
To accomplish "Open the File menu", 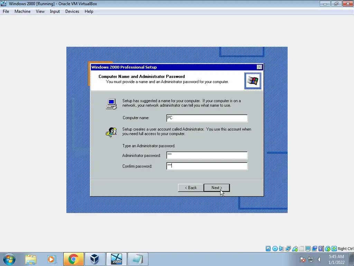I will tap(6, 11).
